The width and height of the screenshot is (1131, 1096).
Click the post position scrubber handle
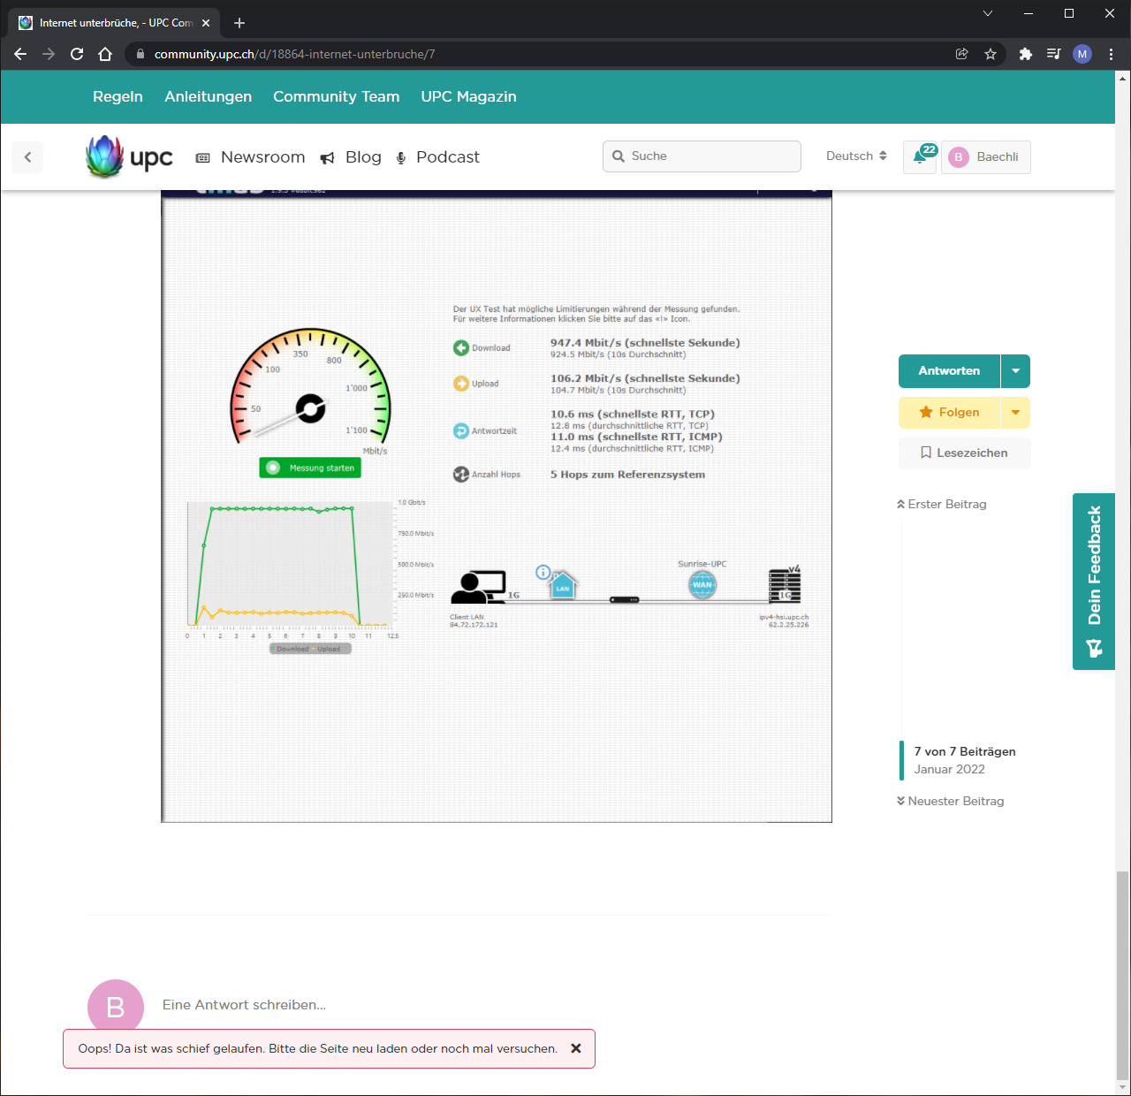pos(902,760)
